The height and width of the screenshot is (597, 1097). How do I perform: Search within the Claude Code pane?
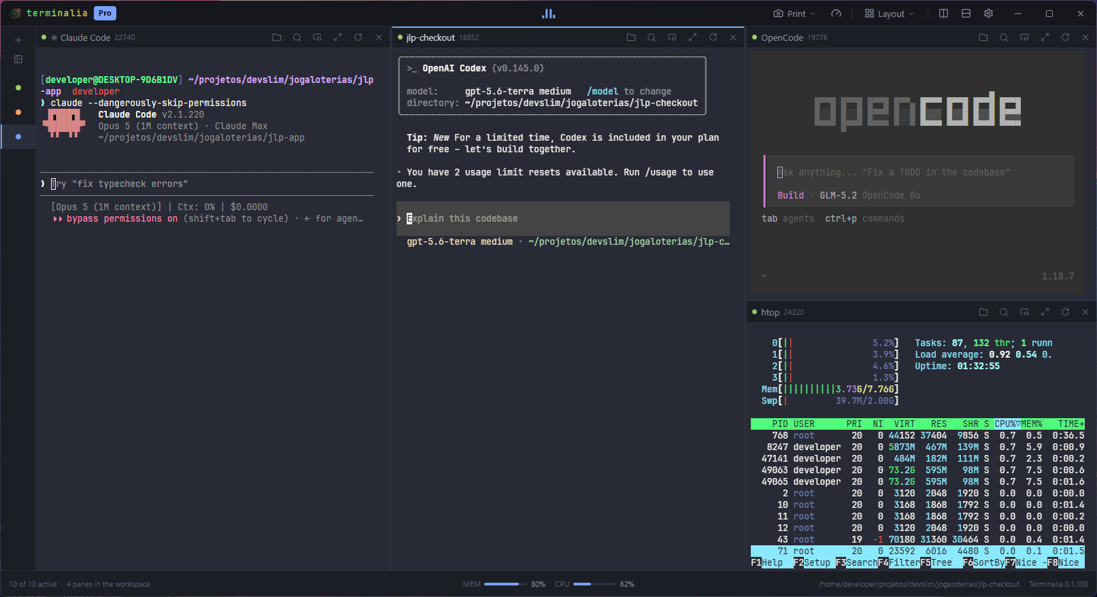click(297, 37)
